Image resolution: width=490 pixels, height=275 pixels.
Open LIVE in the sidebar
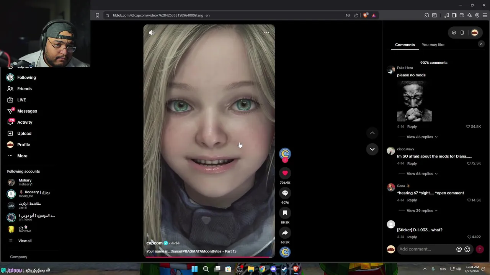[21, 100]
